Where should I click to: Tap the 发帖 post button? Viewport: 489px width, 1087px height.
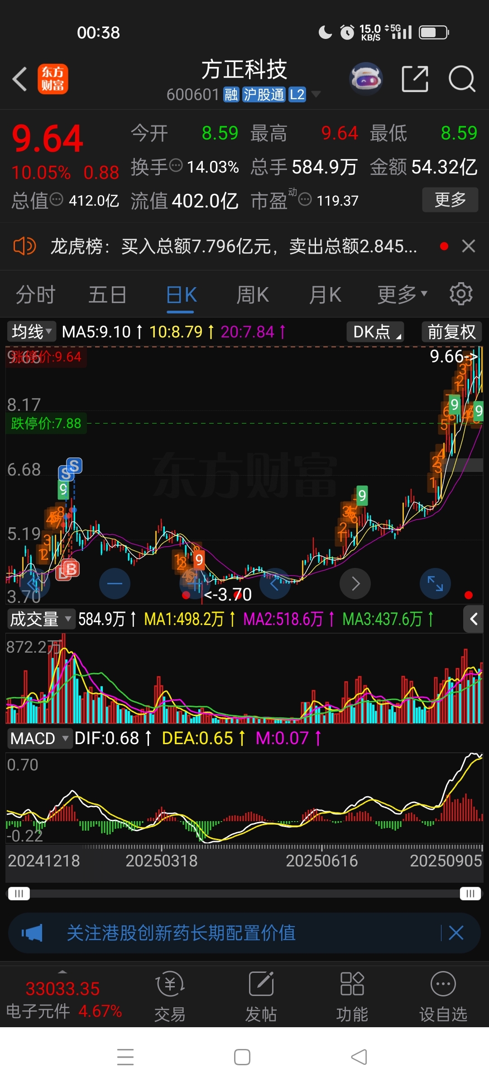261,997
